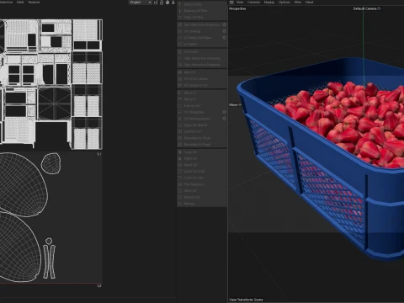This screenshot has width=404, height=303.
Task: Open settings gear for UV Unwrap
Action: point(224,31)
